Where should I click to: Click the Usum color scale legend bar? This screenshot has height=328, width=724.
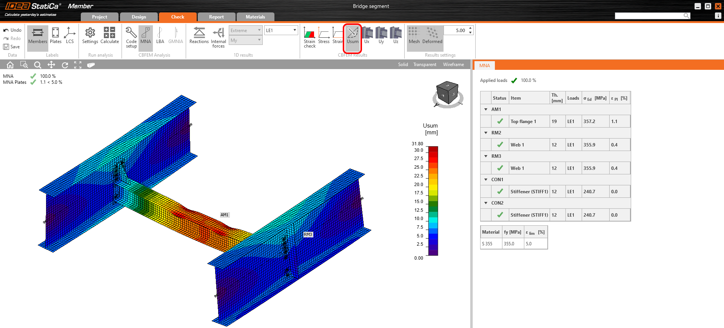433,201
